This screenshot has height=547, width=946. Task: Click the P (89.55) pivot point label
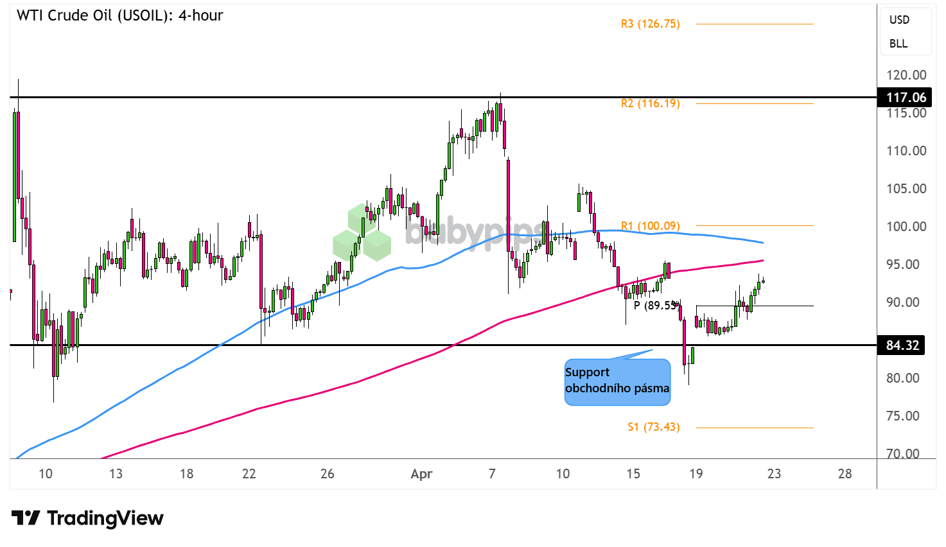655,306
